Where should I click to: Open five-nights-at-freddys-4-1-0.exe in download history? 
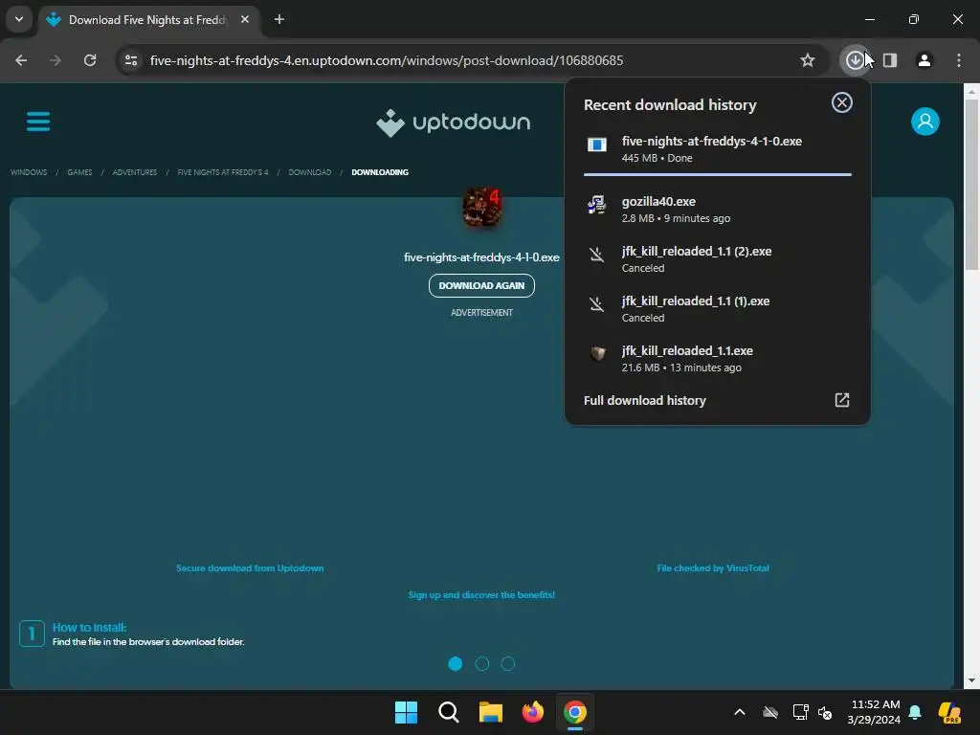pos(718,148)
